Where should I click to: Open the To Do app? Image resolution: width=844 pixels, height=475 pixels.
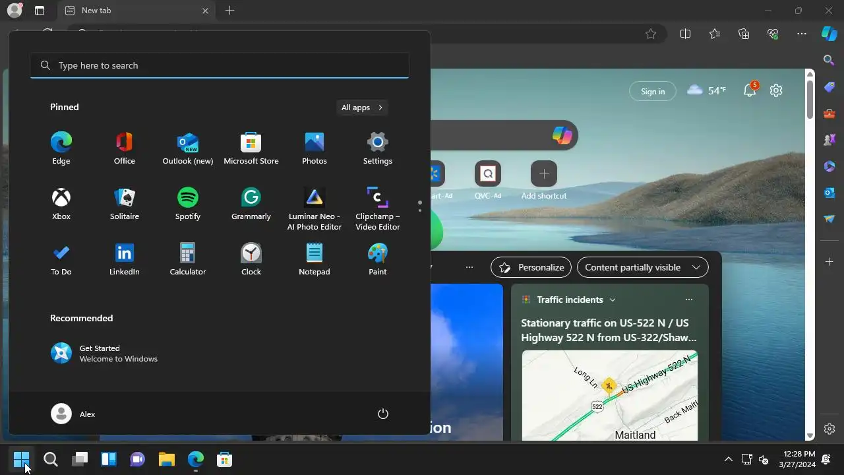click(x=61, y=259)
